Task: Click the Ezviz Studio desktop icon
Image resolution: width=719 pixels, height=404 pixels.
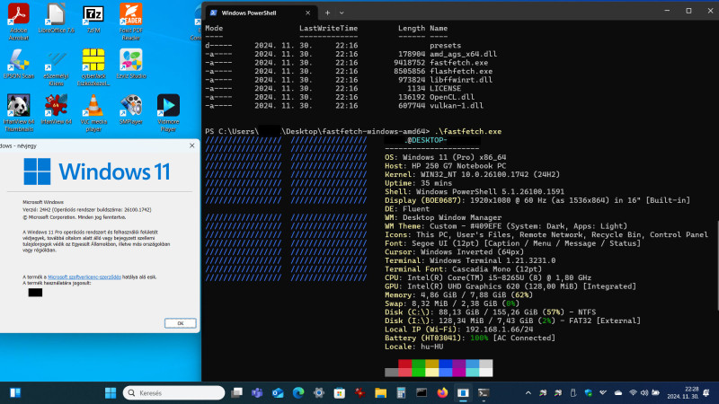Action: tap(130, 64)
